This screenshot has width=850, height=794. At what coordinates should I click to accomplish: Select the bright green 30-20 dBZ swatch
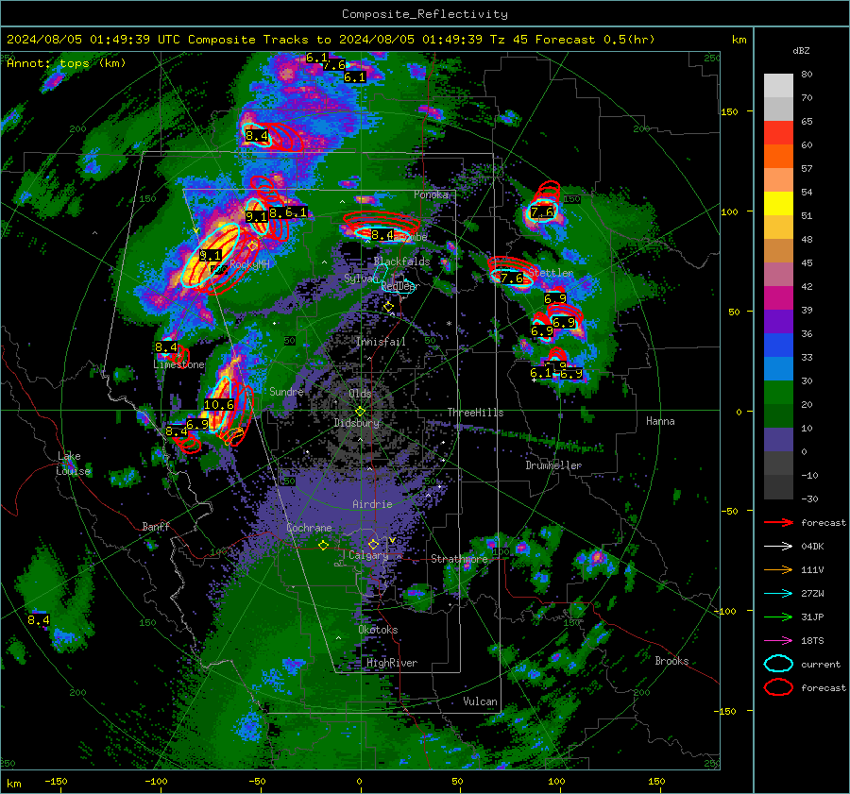[778, 393]
